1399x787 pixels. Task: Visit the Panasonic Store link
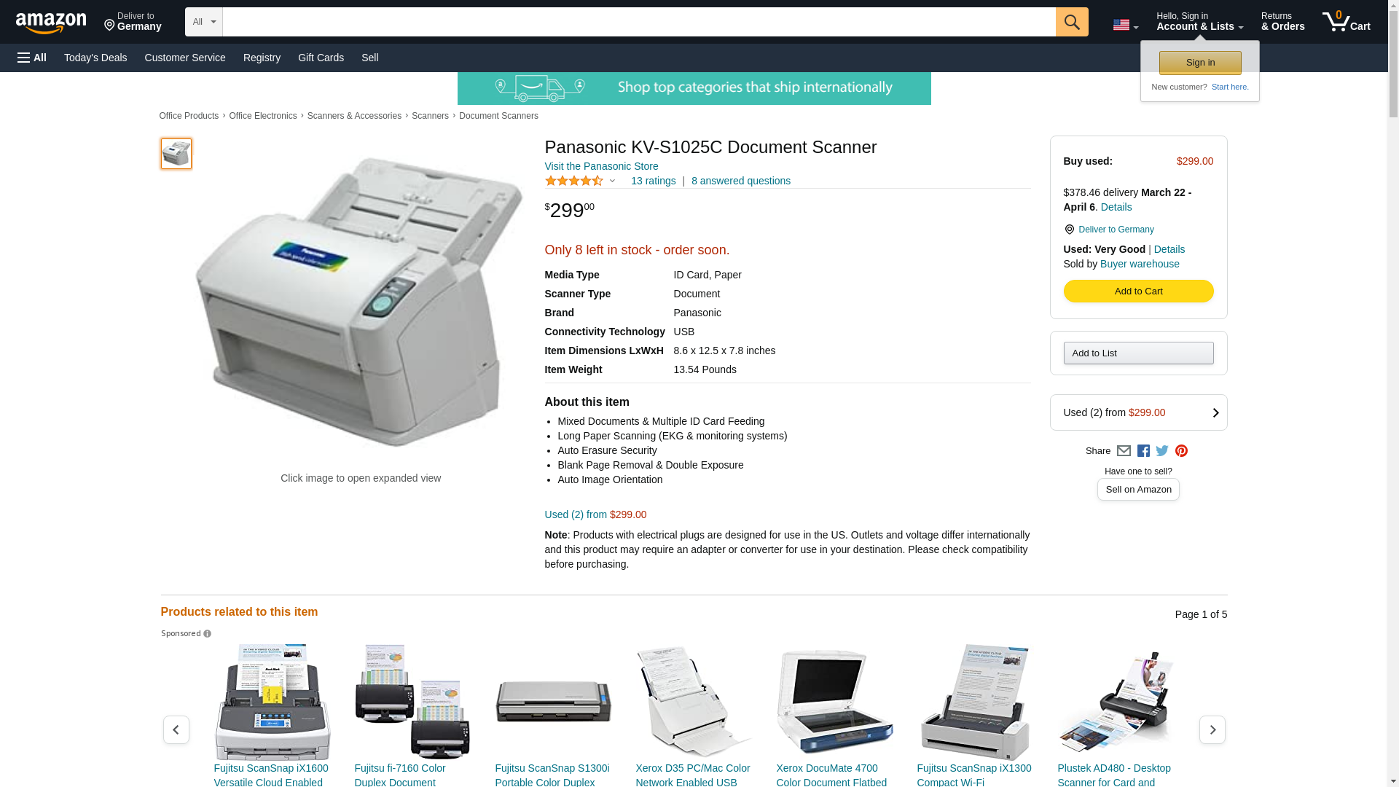coord(601,166)
